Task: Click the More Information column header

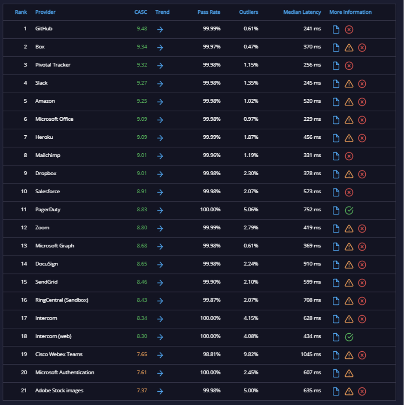Action: point(350,12)
